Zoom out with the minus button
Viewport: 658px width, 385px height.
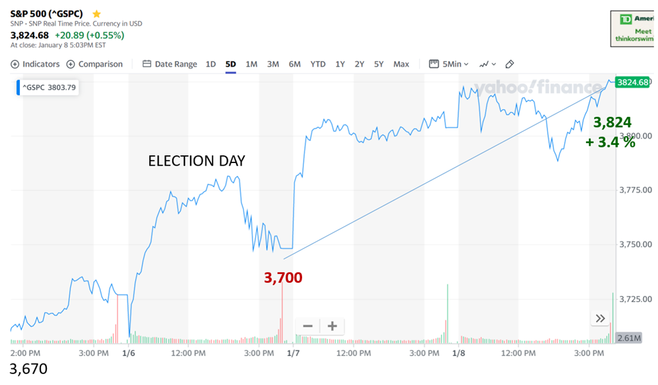(x=307, y=326)
